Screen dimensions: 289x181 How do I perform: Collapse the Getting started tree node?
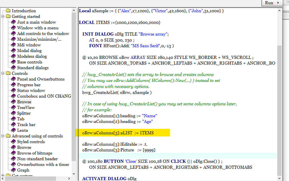pyautogui.click(x=3, y=17)
